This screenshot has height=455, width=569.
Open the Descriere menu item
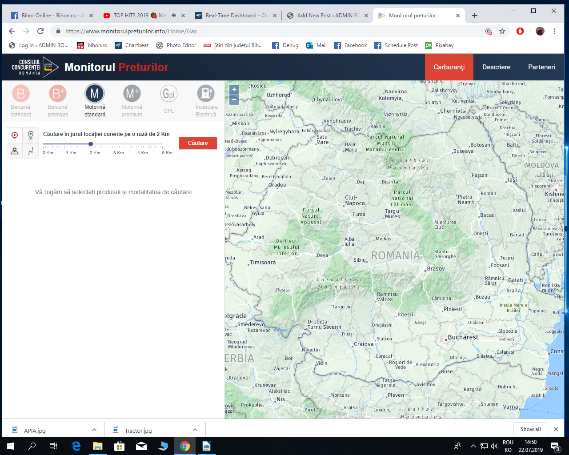(x=496, y=67)
